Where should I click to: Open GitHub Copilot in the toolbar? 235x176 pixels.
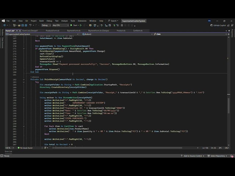point(218,25)
